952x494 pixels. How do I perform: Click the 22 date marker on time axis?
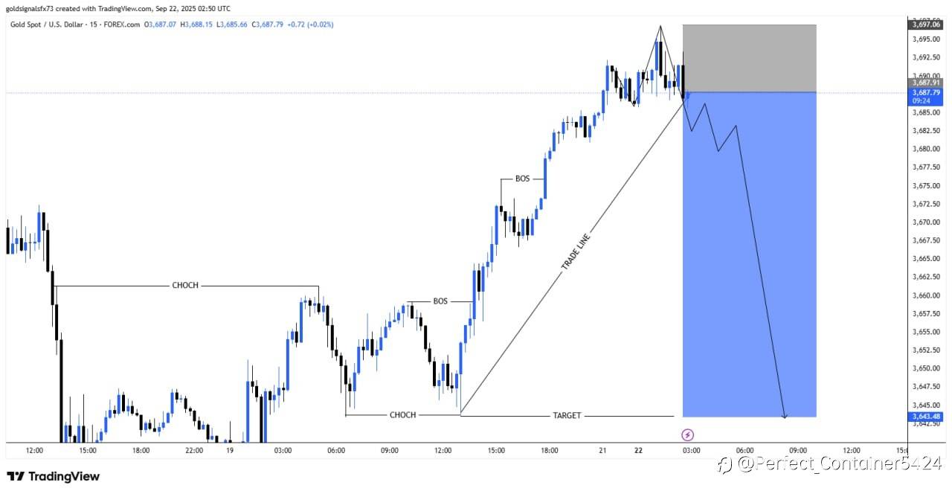[639, 450]
